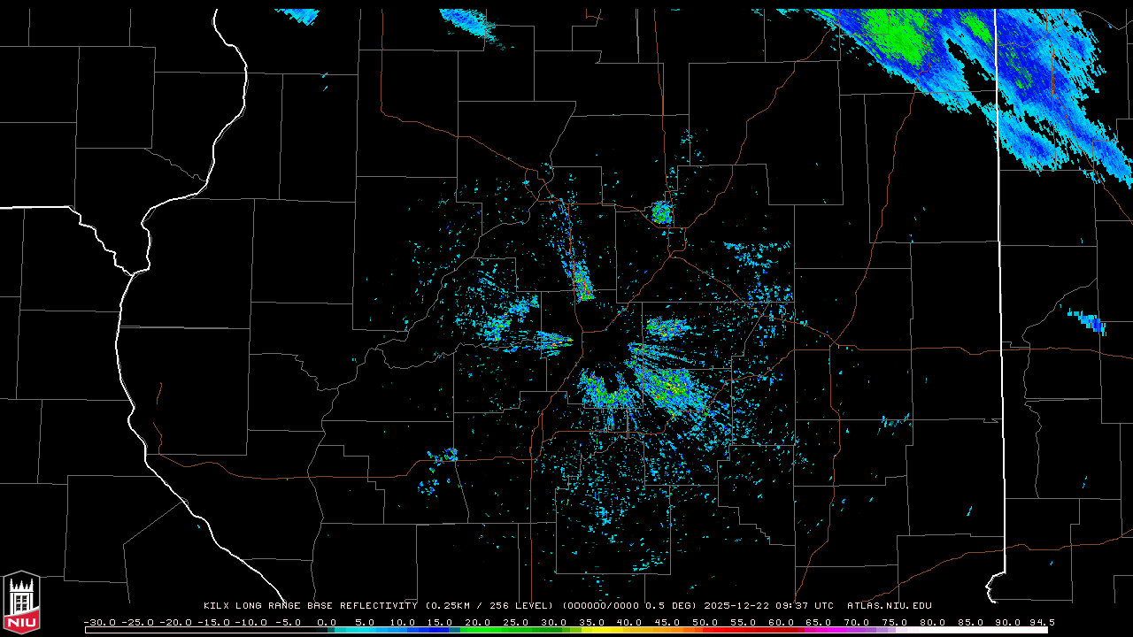Click the small echo patch at top center edge
Screen dimensions: 1133x637
[469, 22]
